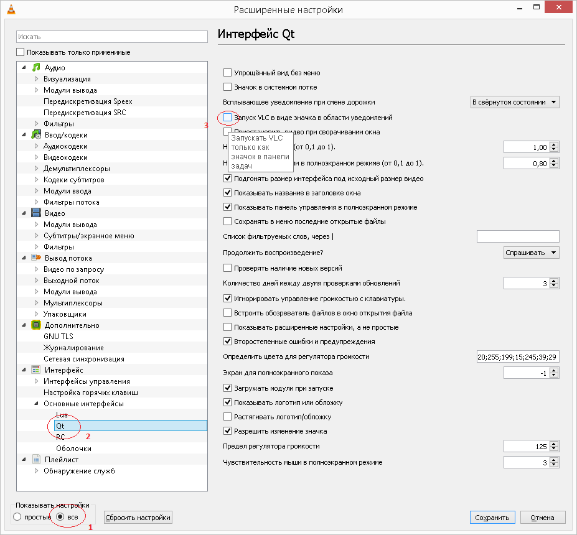The image size is (577, 535).
Task: Toggle Показывать название в заголовке окна
Action: tap(227, 193)
